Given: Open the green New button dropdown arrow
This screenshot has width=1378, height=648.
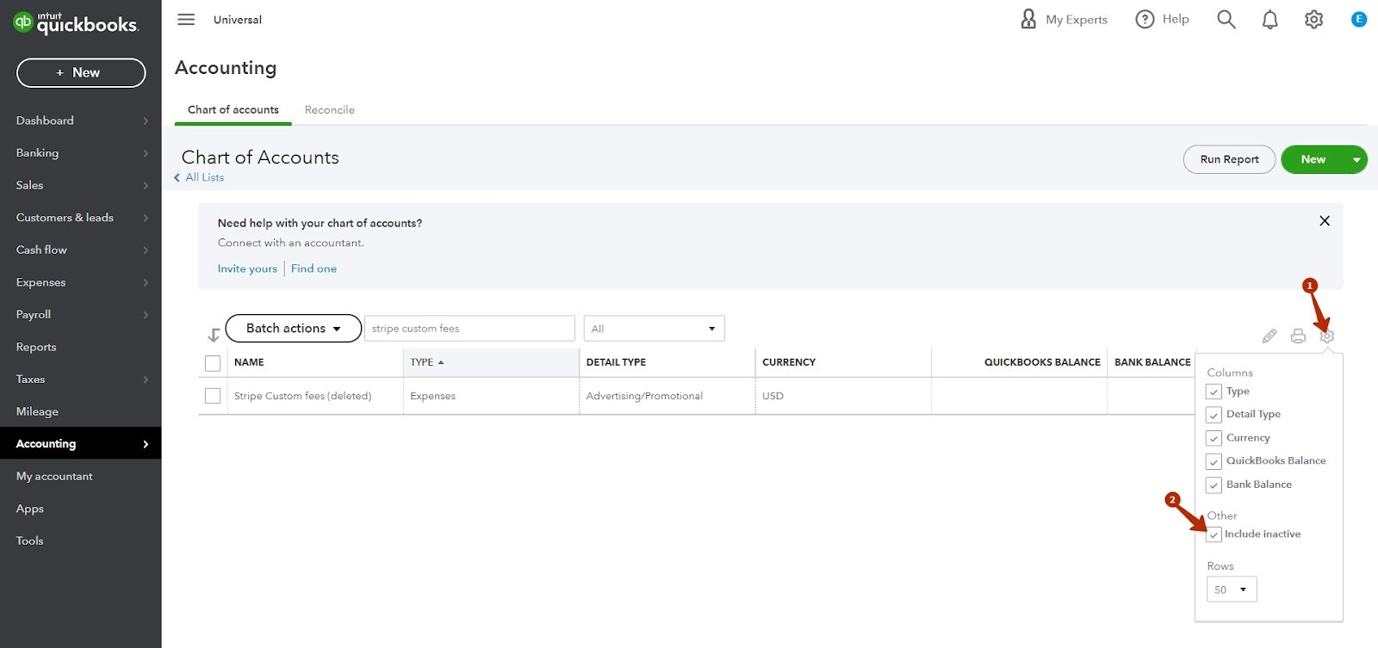Looking at the screenshot, I should pos(1356,159).
